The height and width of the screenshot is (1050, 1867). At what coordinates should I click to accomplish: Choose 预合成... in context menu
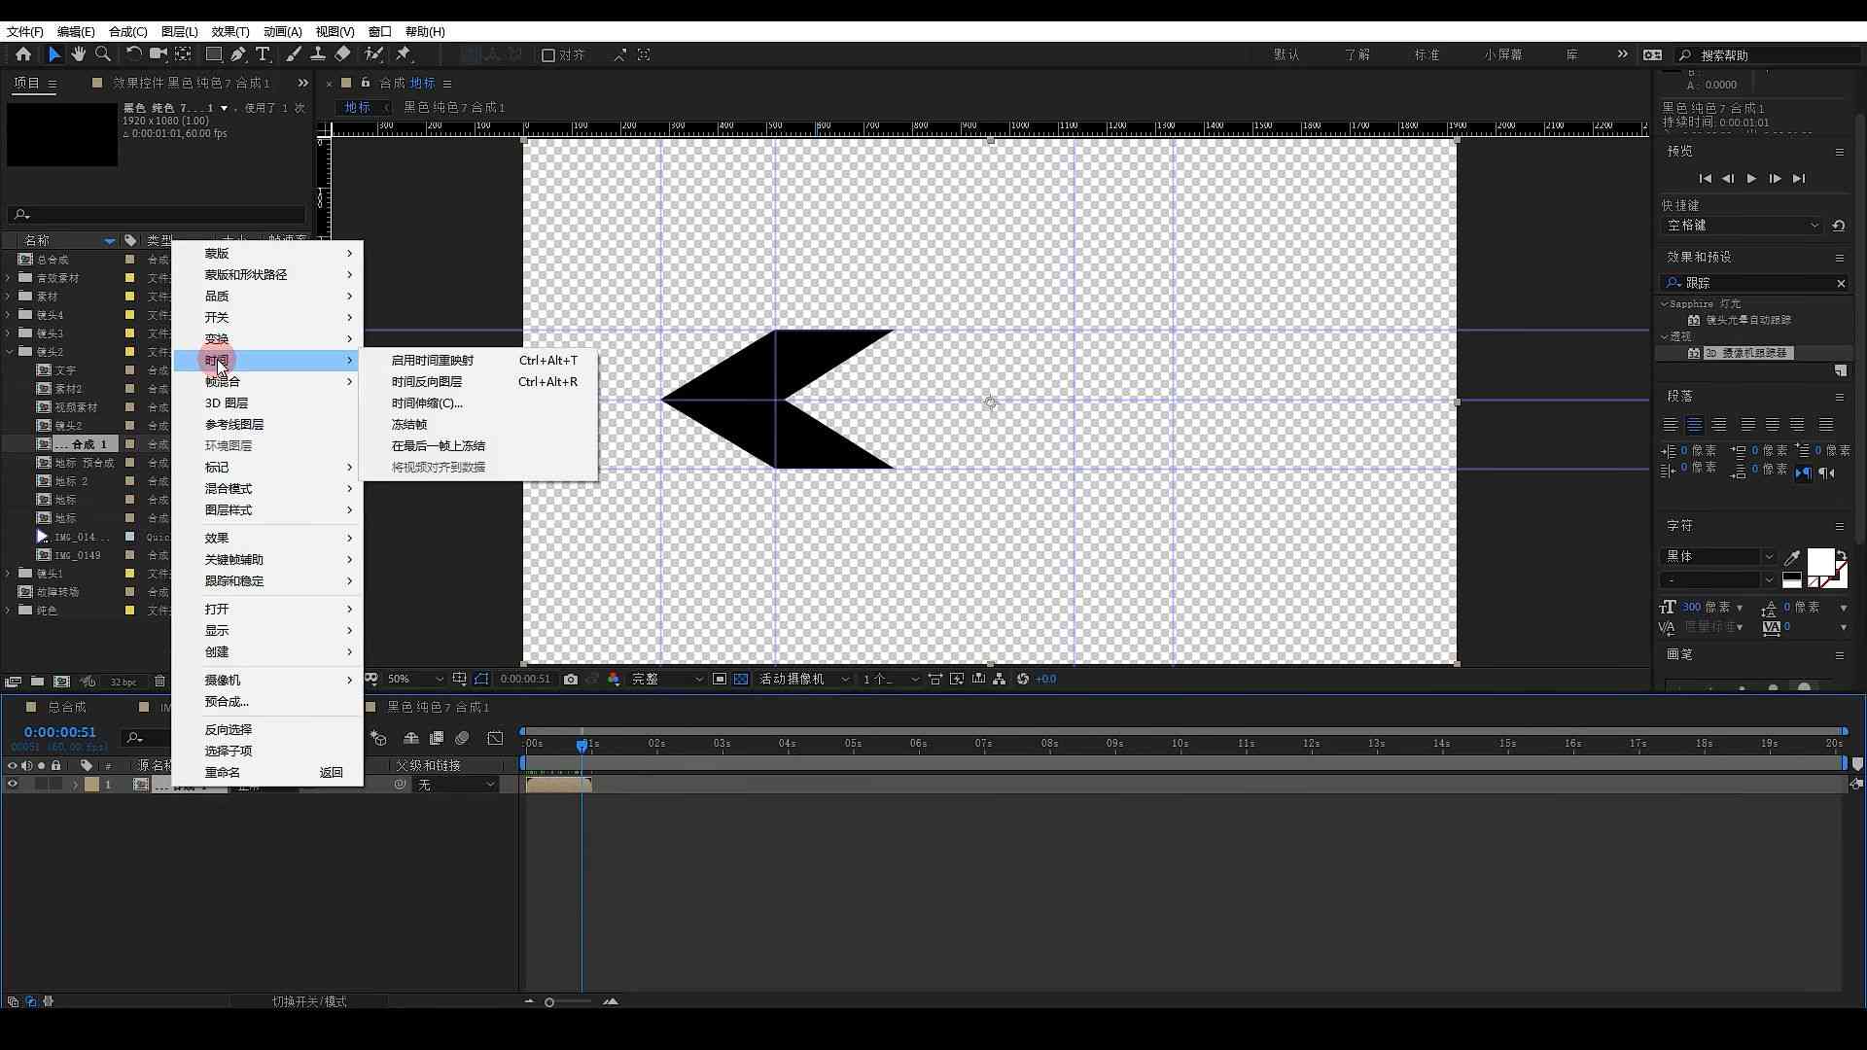pos(267,702)
